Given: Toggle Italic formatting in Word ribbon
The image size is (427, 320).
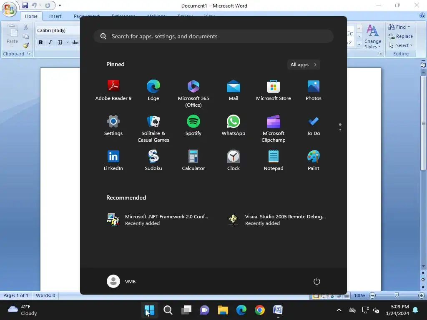Looking at the screenshot, I should (50, 42).
